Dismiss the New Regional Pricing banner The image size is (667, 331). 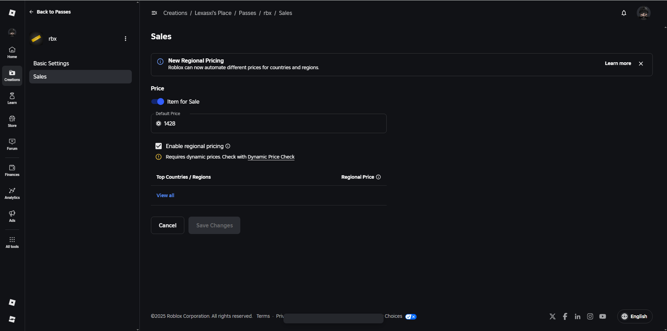[x=641, y=64]
